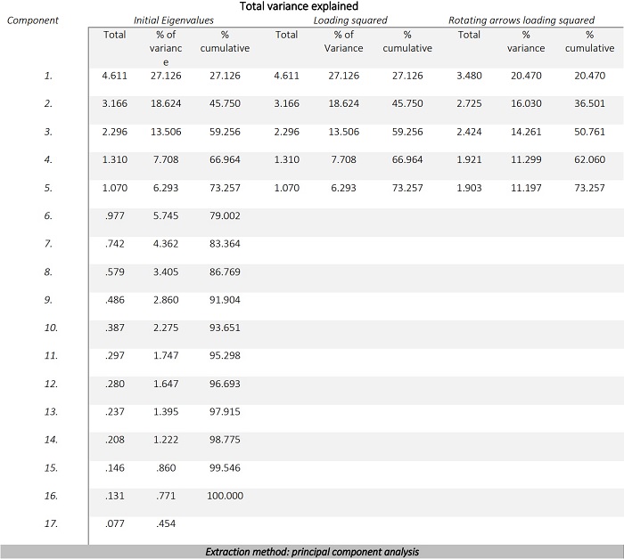Click the 16.030 variance cell

[526, 104]
